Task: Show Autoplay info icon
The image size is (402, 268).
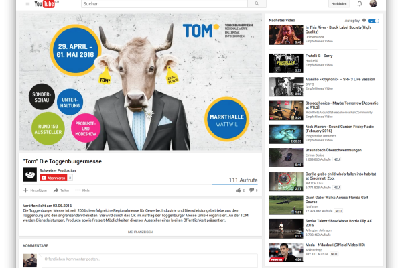Action: [366, 21]
